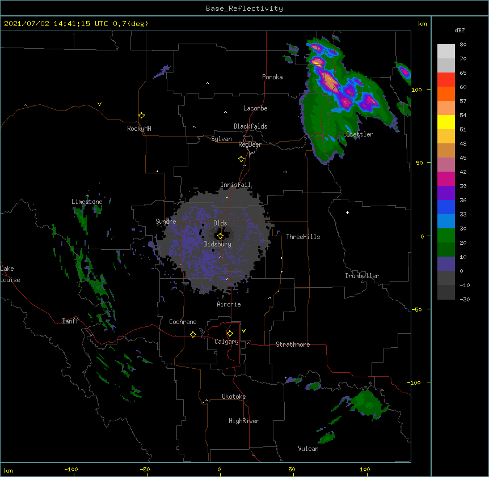Click the RedDeer label
489x477 pixels.
tap(250, 144)
